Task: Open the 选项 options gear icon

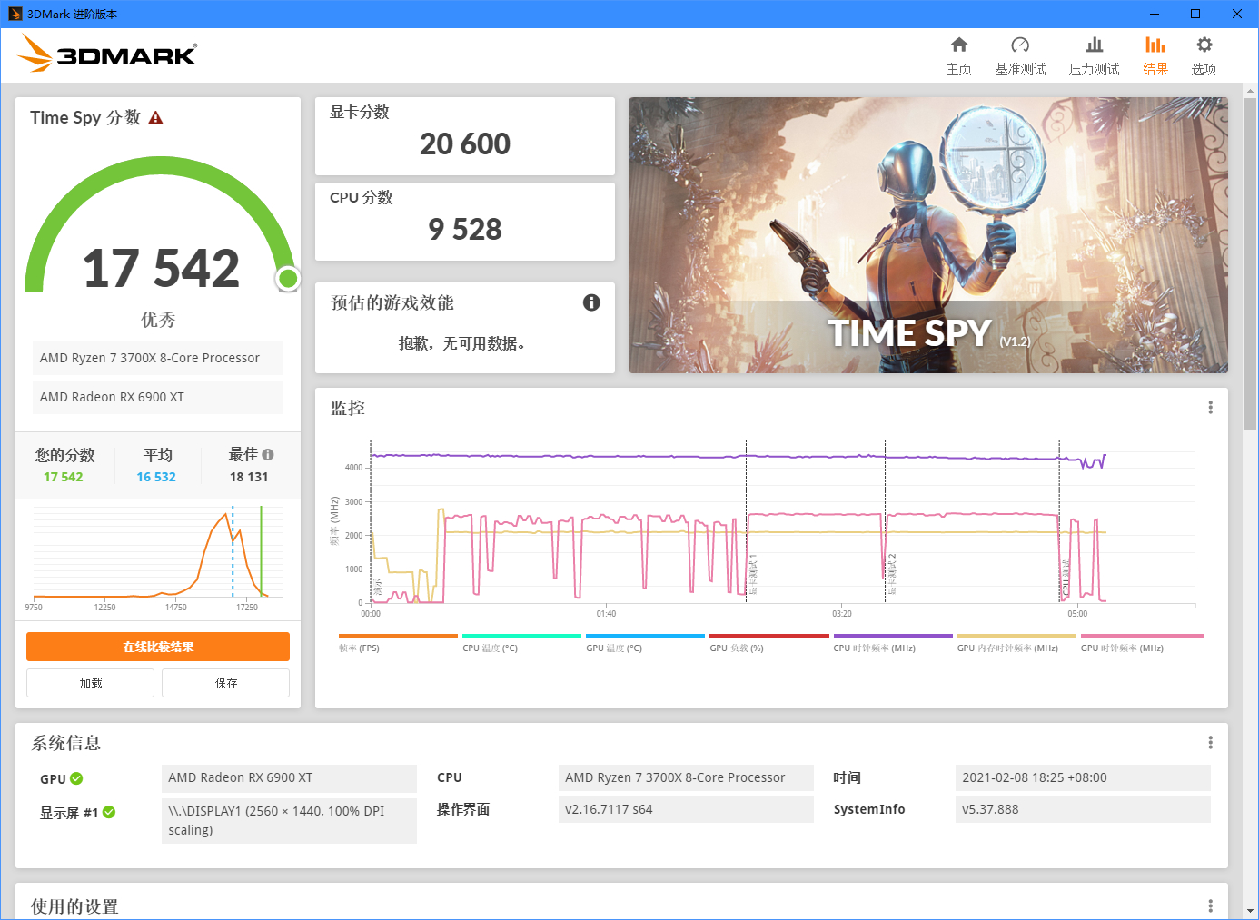Action: (x=1204, y=45)
